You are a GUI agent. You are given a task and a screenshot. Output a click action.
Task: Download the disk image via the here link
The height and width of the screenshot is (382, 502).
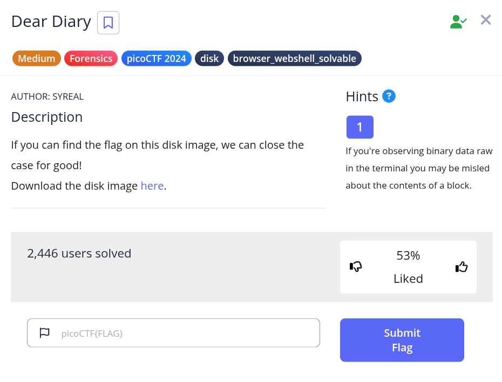click(x=152, y=186)
